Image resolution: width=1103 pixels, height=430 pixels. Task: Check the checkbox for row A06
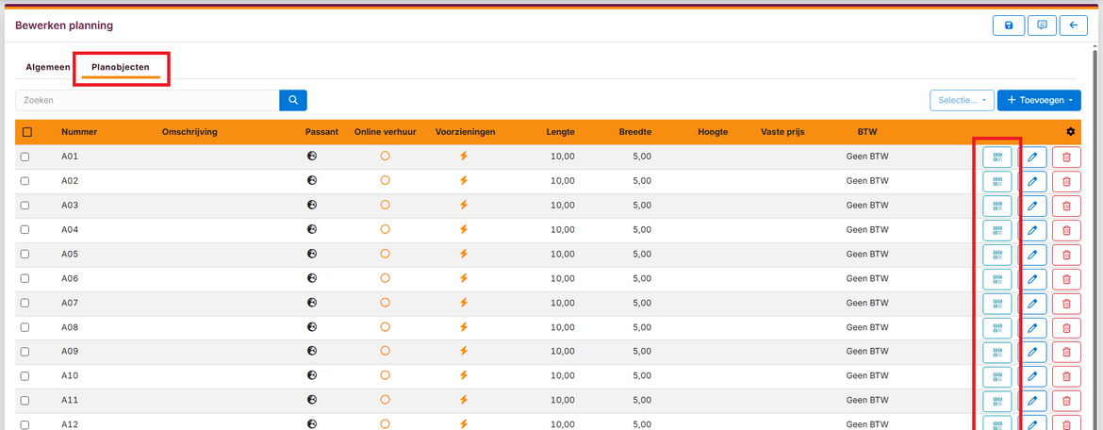click(x=25, y=279)
